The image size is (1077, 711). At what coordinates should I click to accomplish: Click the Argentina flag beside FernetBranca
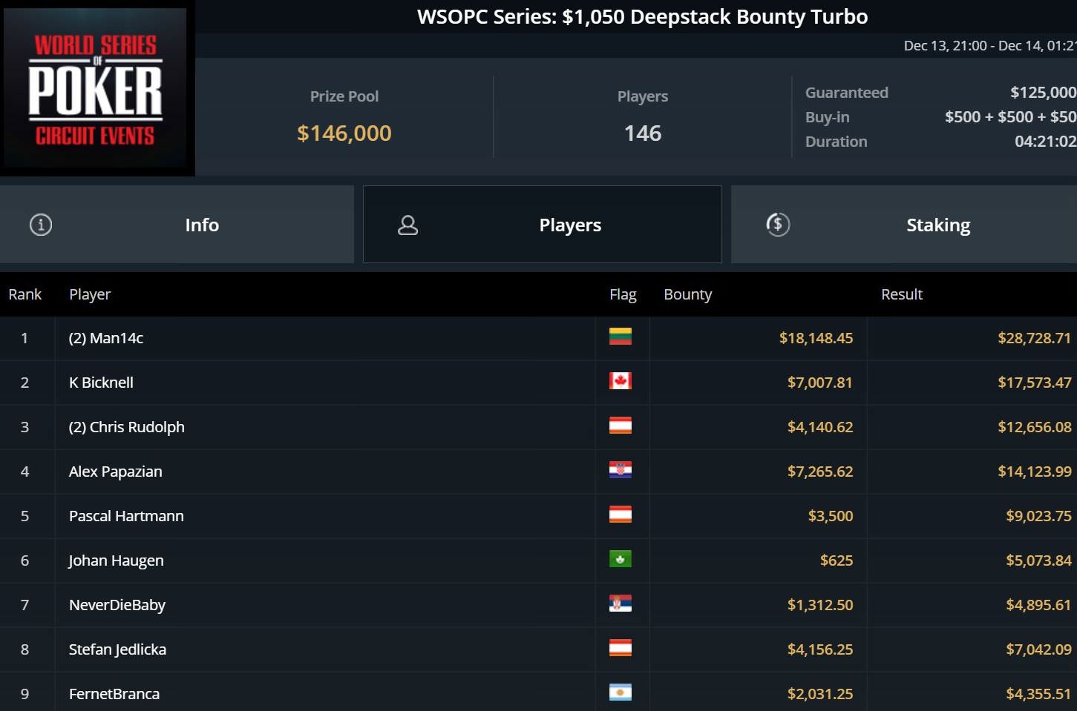click(620, 692)
